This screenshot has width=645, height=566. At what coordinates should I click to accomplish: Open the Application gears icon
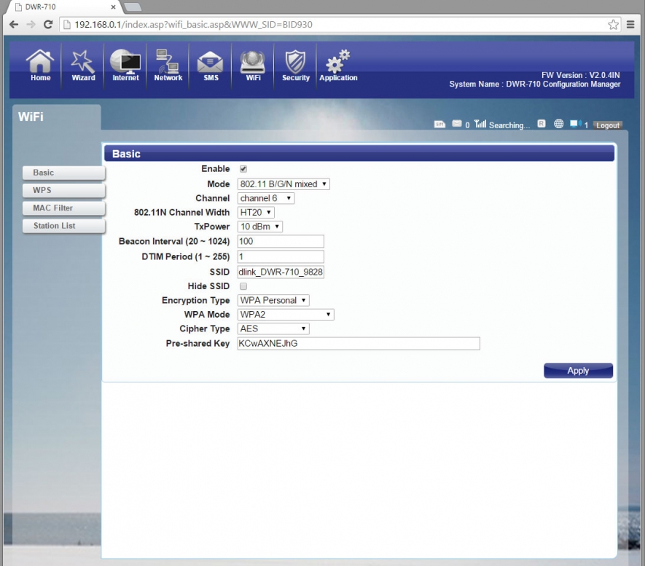click(x=338, y=65)
